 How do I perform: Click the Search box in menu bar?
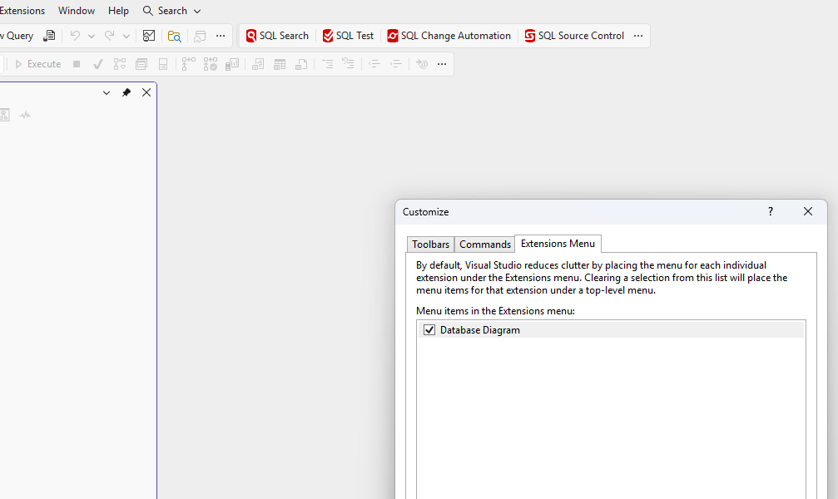tap(172, 11)
